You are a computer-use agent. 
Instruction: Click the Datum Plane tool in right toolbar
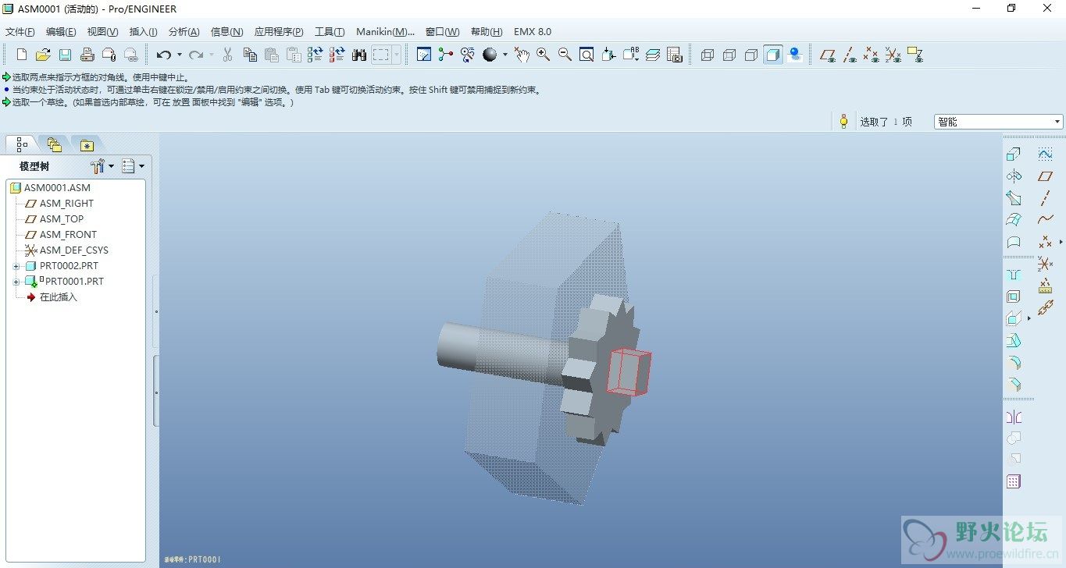1046,176
